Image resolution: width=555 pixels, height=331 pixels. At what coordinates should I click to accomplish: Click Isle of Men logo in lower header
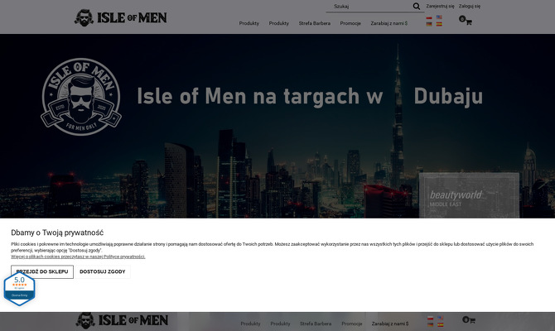pos(122,320)
